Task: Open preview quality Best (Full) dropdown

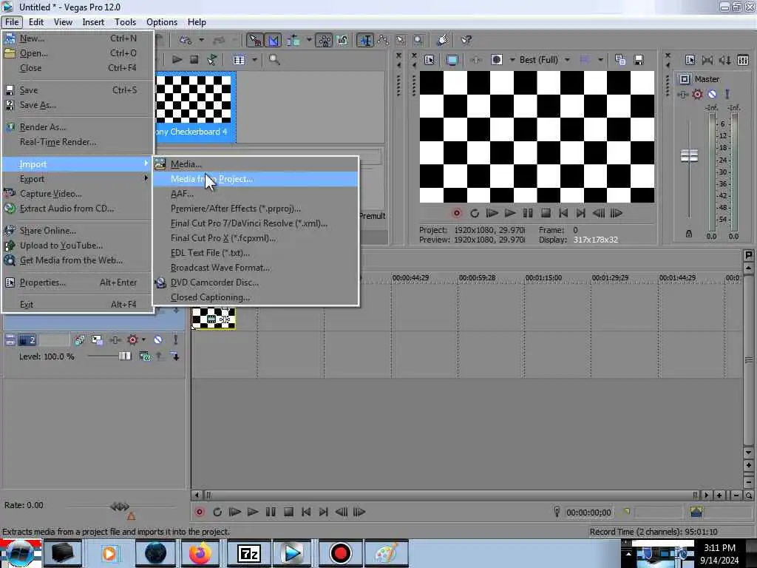Action: [544, 60]
